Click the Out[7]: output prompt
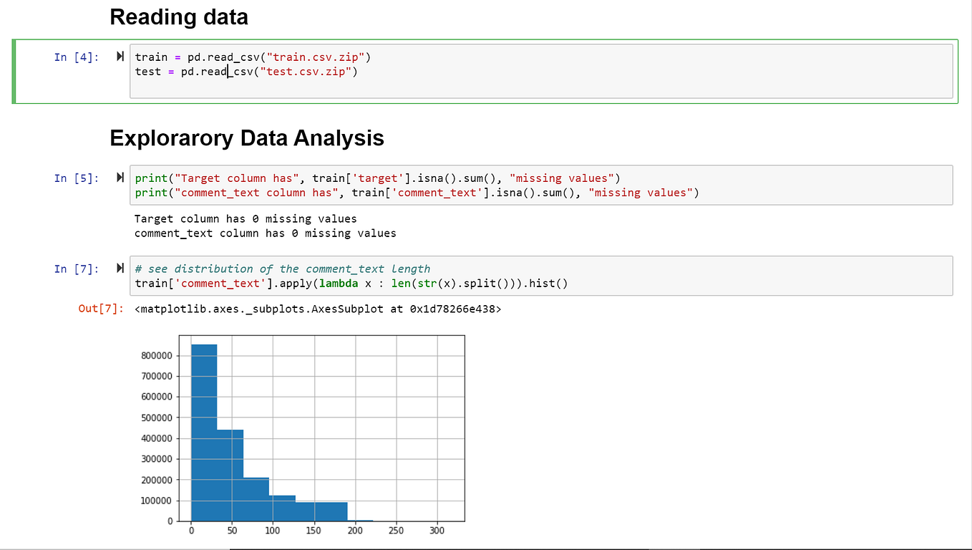The width and height of the screenshot is (972, 550). [100, 309]
